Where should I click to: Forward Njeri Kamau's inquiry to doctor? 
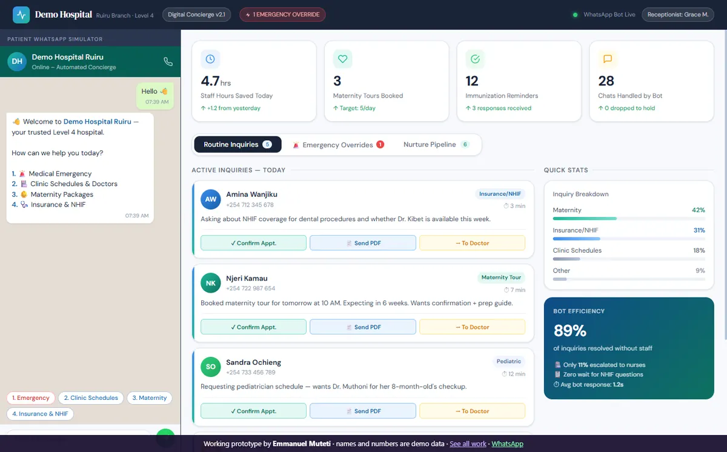(x=472, y=327)
